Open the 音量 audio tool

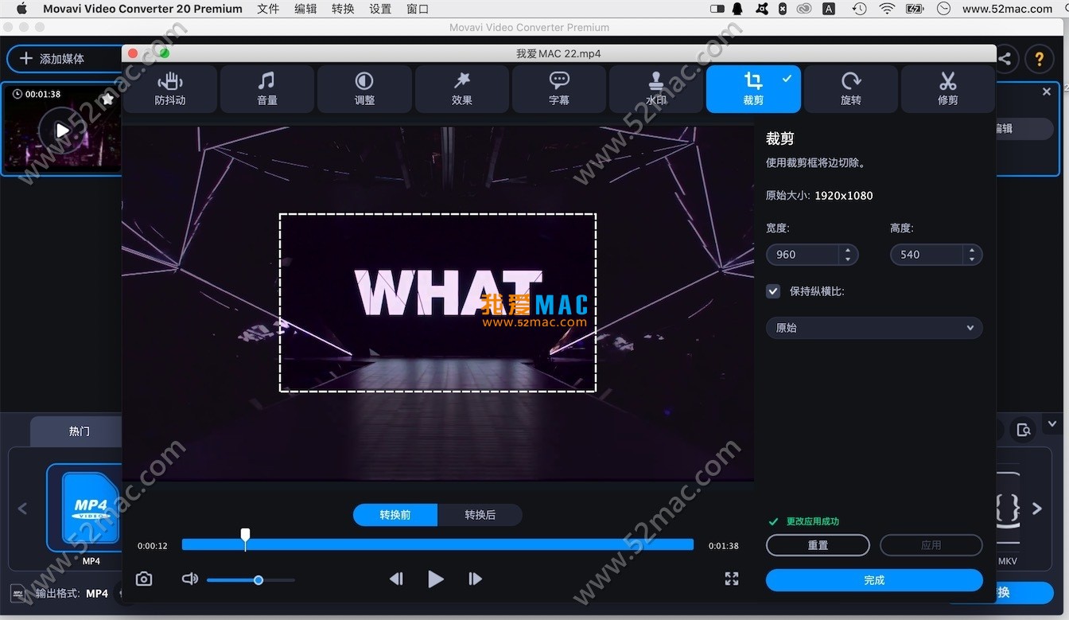pyautogui.click(x=267, y=88)
